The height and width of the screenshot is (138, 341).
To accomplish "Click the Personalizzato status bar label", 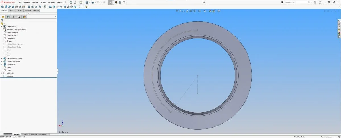I will point(326,137).
